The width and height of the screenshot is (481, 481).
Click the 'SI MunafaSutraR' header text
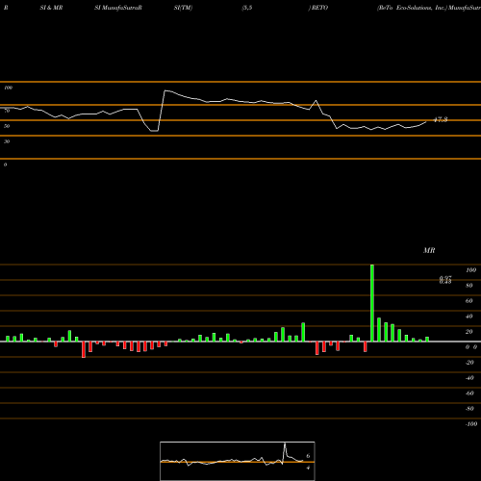click(x=118, y=8)
